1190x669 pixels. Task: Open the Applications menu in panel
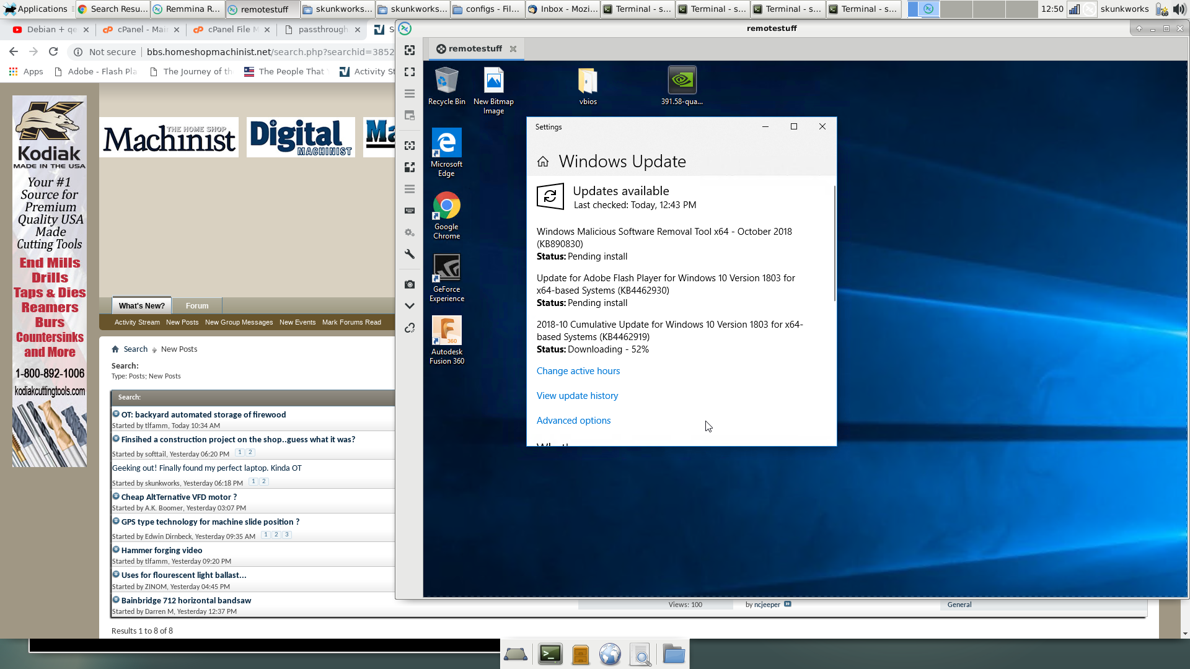[36, 9]
